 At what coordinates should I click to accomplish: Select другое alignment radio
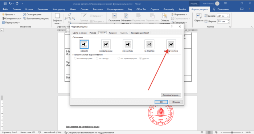(x=140, y=58)
